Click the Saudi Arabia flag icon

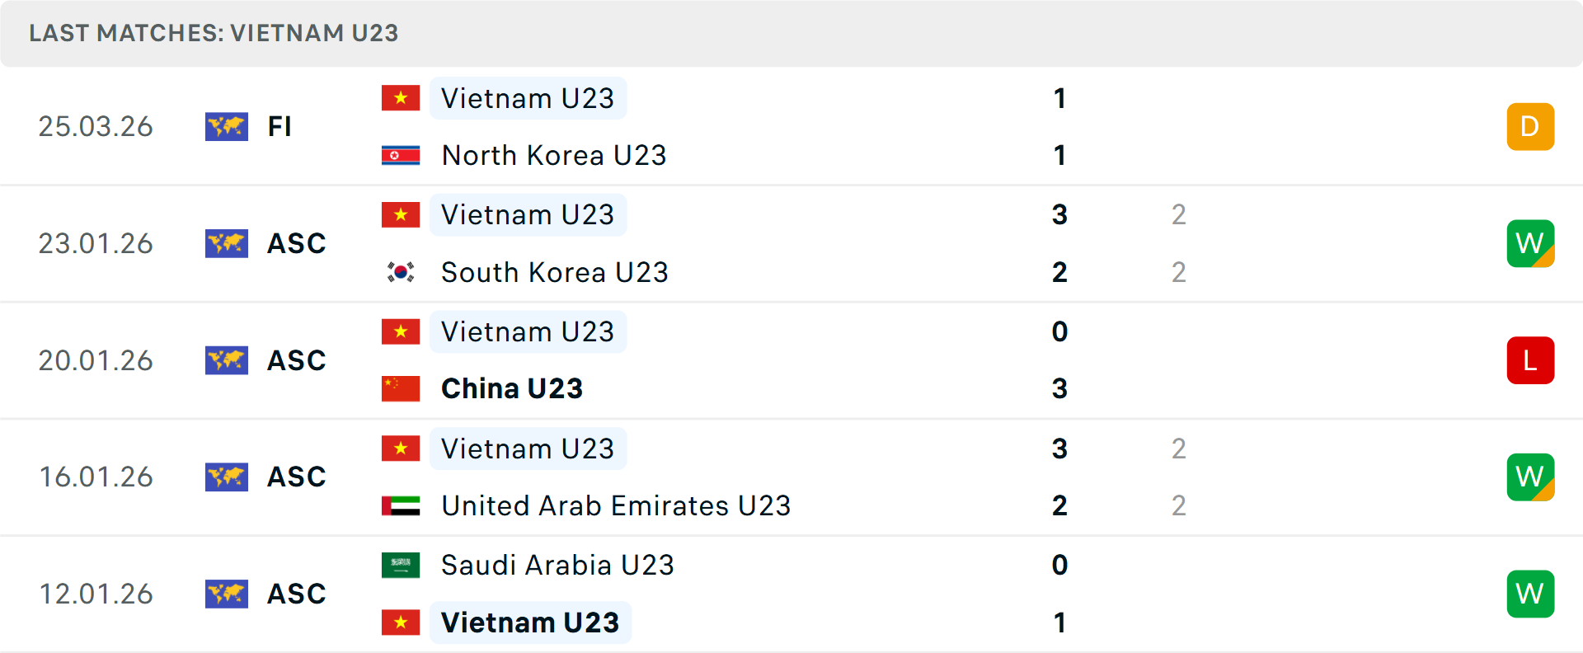pos(401,565)
